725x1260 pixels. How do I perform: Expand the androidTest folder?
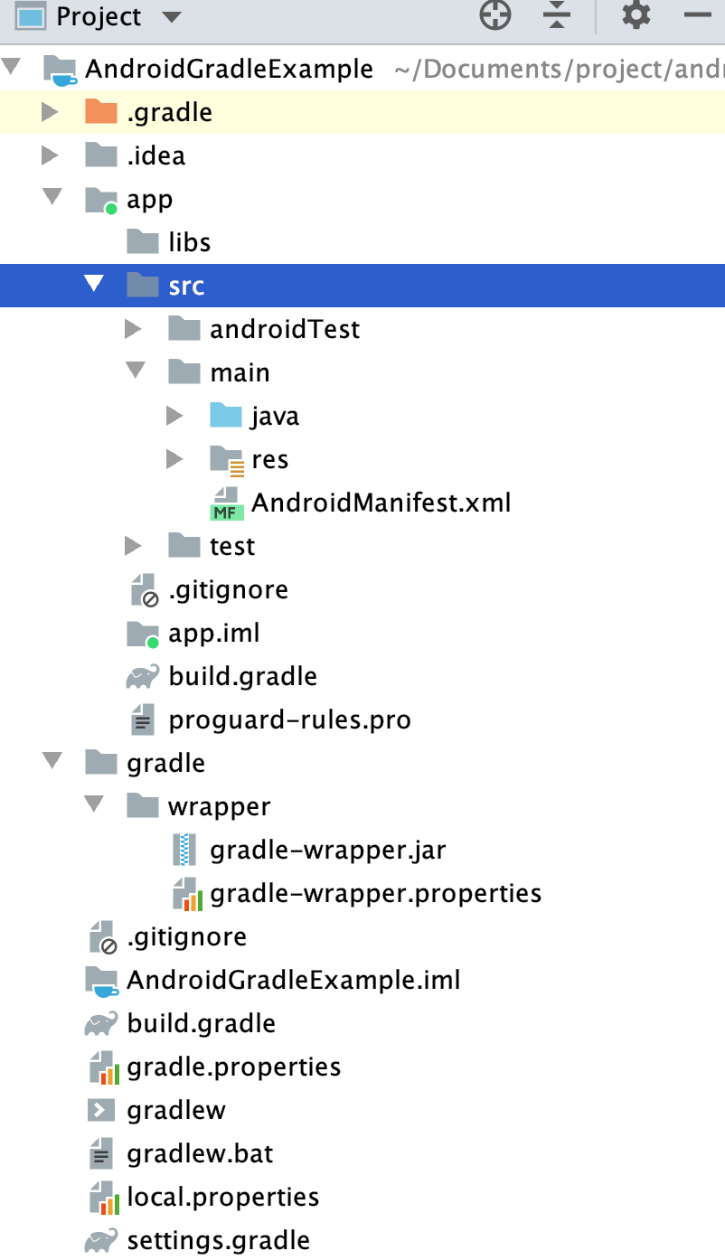pos(134,329)
